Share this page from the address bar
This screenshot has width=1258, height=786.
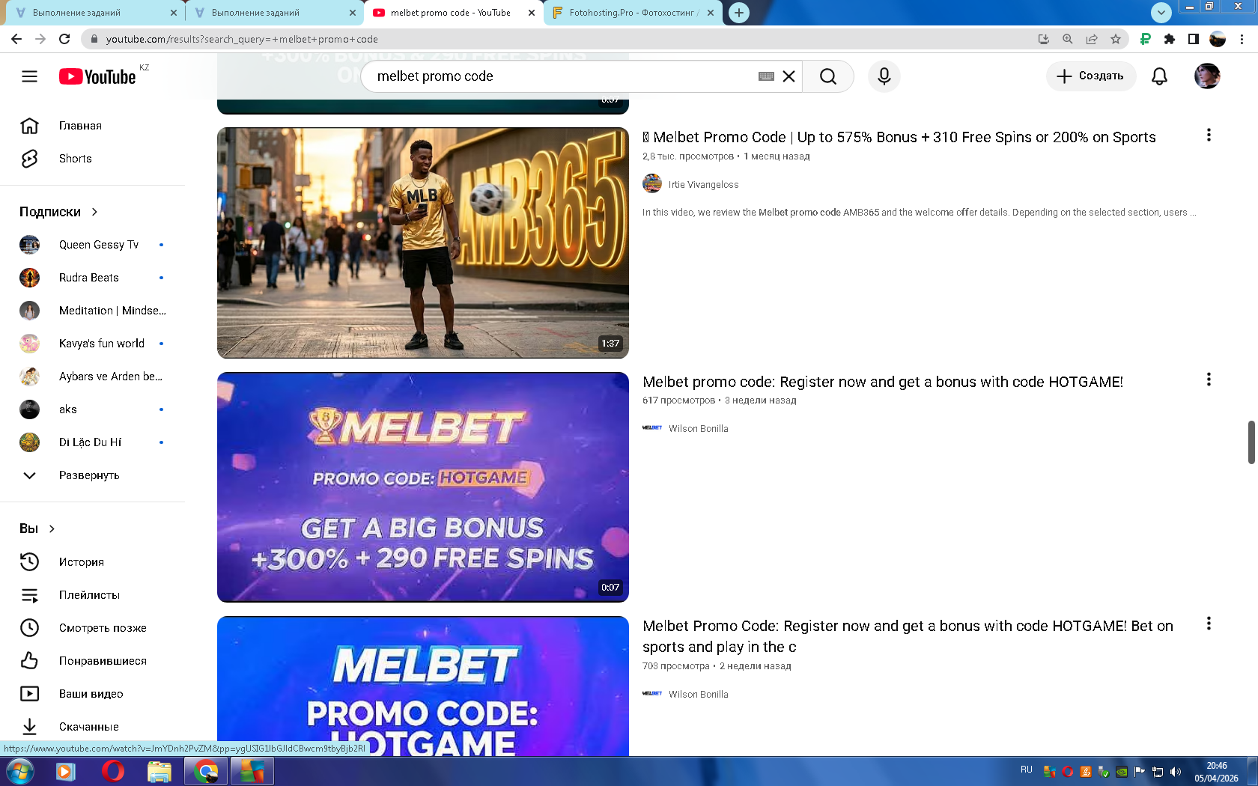(x=1092, y=39)
